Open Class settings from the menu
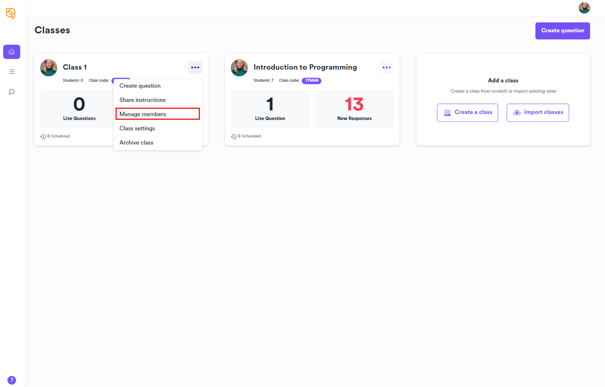 (137, 128)
